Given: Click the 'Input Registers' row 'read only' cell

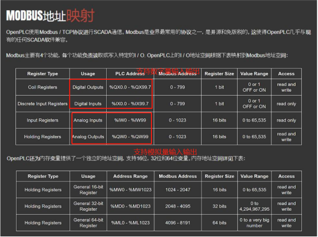Looking at the screenshot, I should 286,121.
